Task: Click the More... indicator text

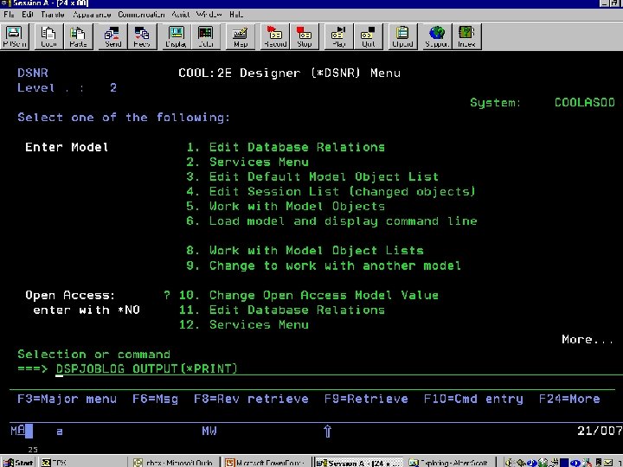Action: pyautogui.click(x=588, y=340)
